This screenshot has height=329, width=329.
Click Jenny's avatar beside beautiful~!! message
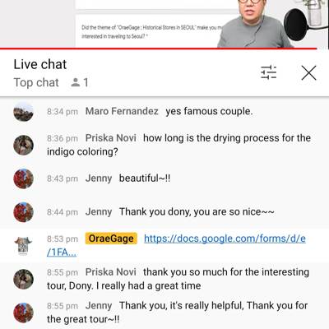[23, 178]
